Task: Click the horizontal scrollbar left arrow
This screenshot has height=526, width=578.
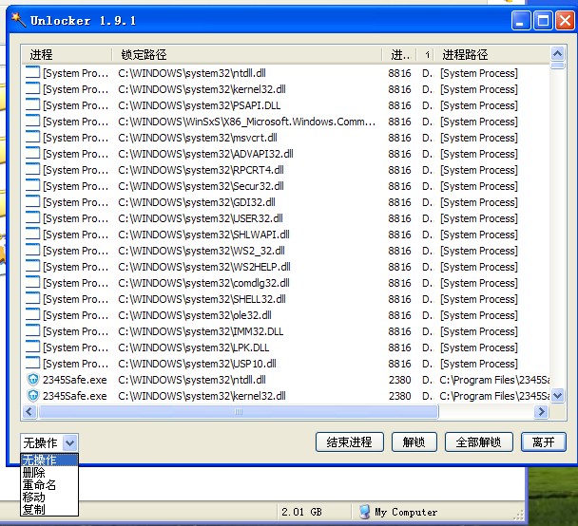Action: (x=29, y=411)
